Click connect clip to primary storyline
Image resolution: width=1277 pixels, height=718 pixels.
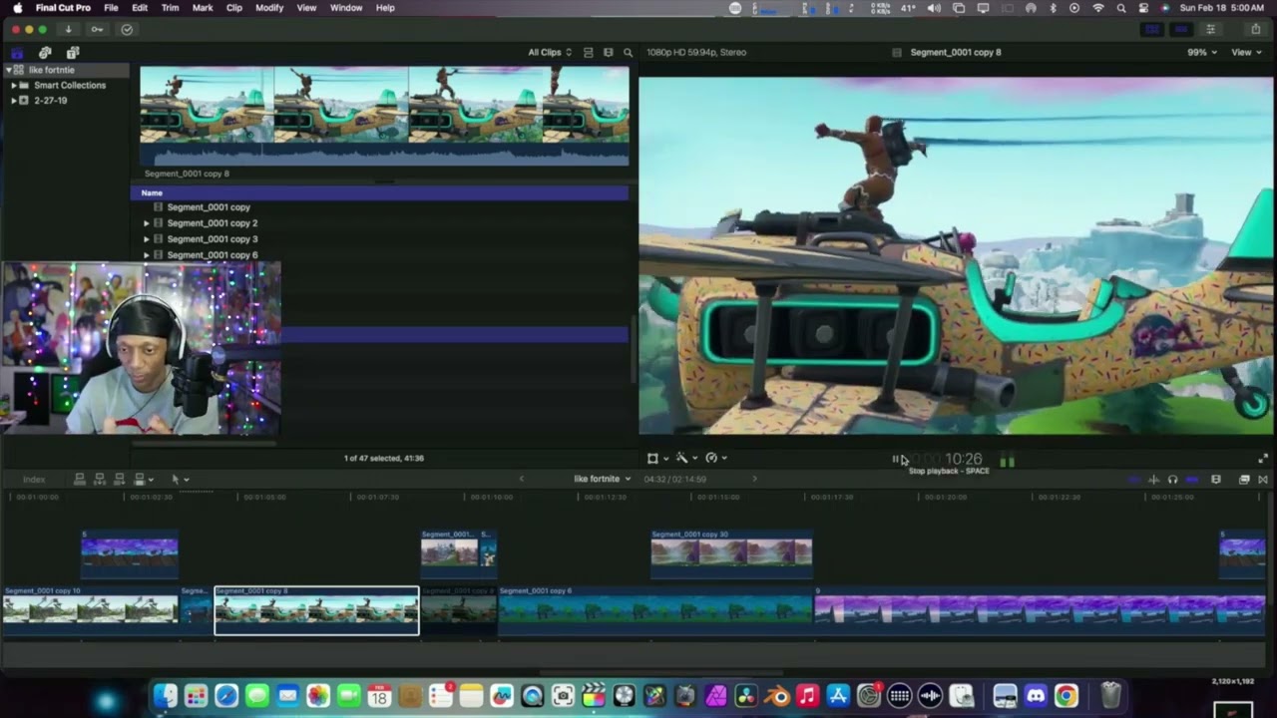[79, 480]
